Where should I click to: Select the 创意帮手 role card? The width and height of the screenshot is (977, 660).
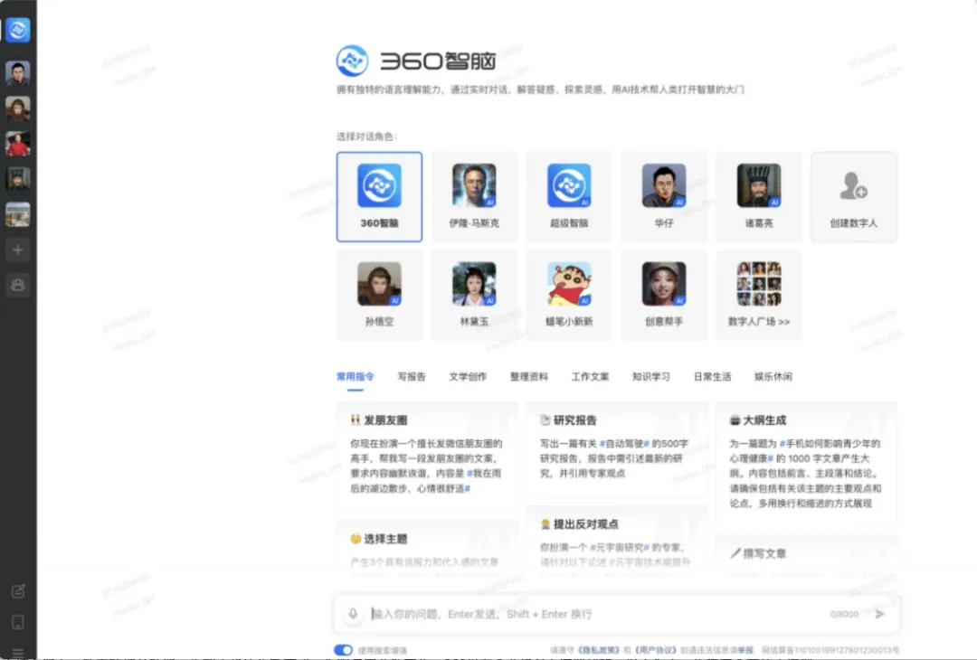(x=664, y=295)
